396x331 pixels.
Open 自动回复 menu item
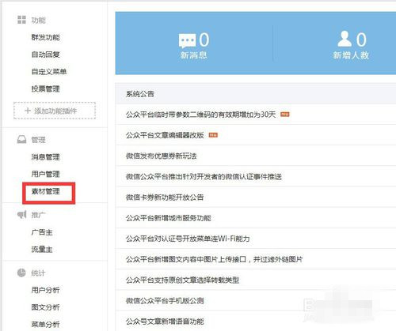pos(45,55)
